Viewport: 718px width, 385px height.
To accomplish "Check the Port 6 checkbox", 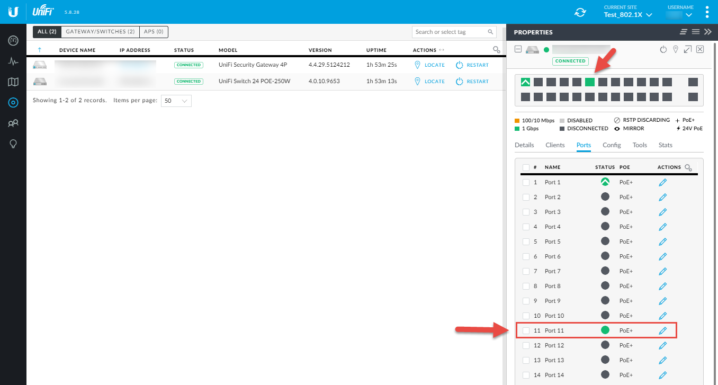I will coord(526,256).
